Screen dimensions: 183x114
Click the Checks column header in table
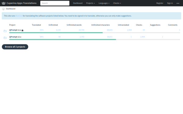coord(139,25)
